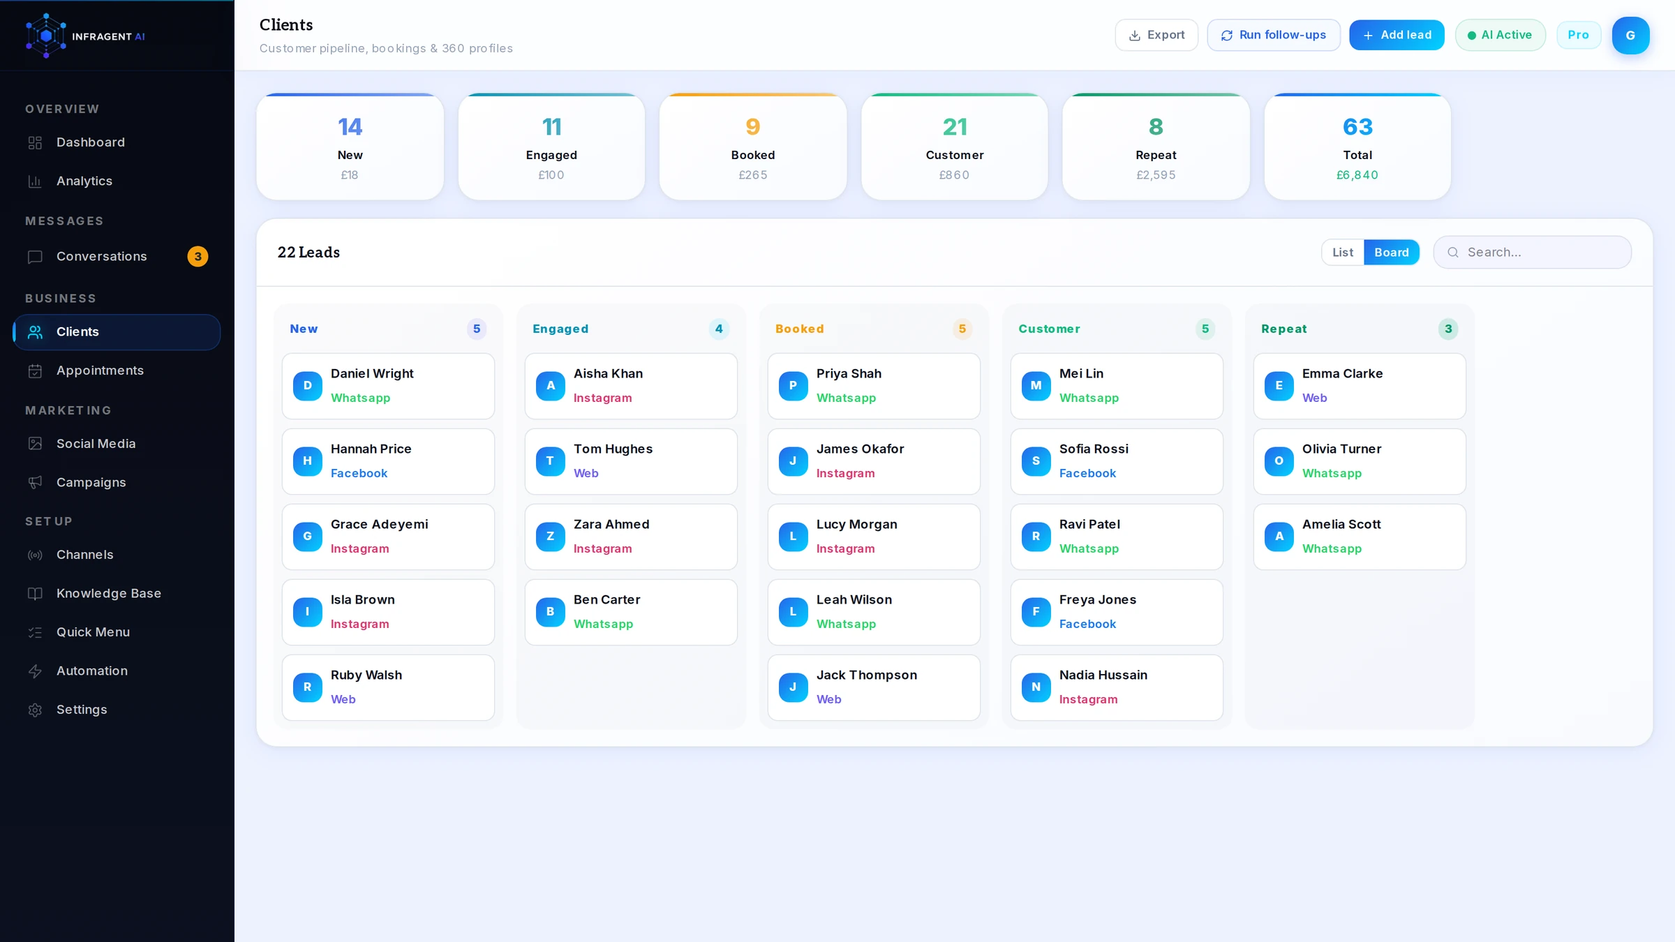1675x942 pixels.
Task: Select the Board view toggle
Action: (1391, 253)
